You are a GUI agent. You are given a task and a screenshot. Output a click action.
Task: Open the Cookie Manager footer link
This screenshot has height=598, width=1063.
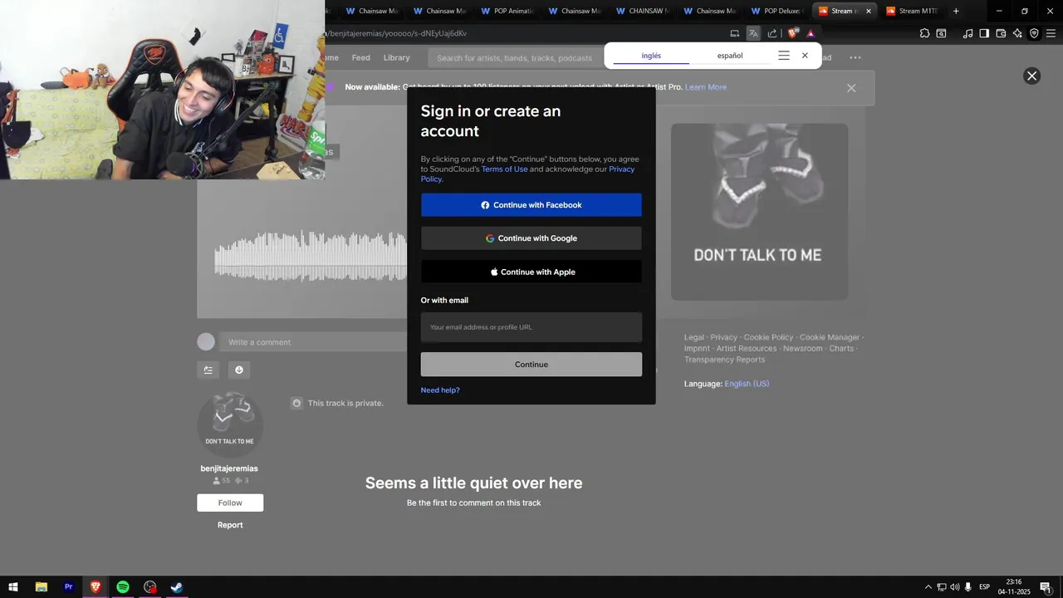830,337
